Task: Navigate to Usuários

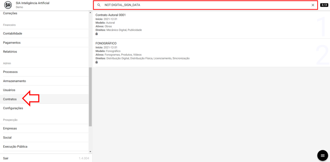Action: pyautogui.click(x=9, y=90)
